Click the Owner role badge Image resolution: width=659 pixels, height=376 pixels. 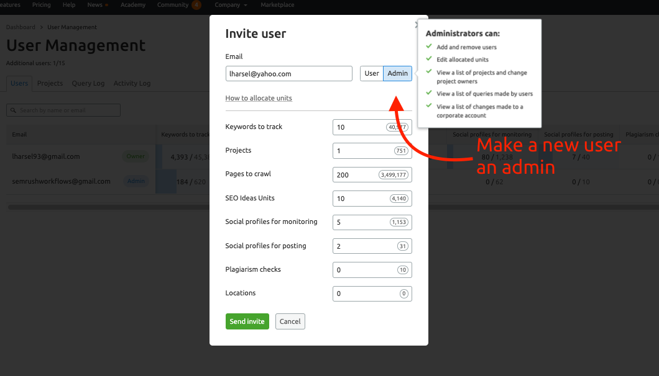tap(136, 156)
